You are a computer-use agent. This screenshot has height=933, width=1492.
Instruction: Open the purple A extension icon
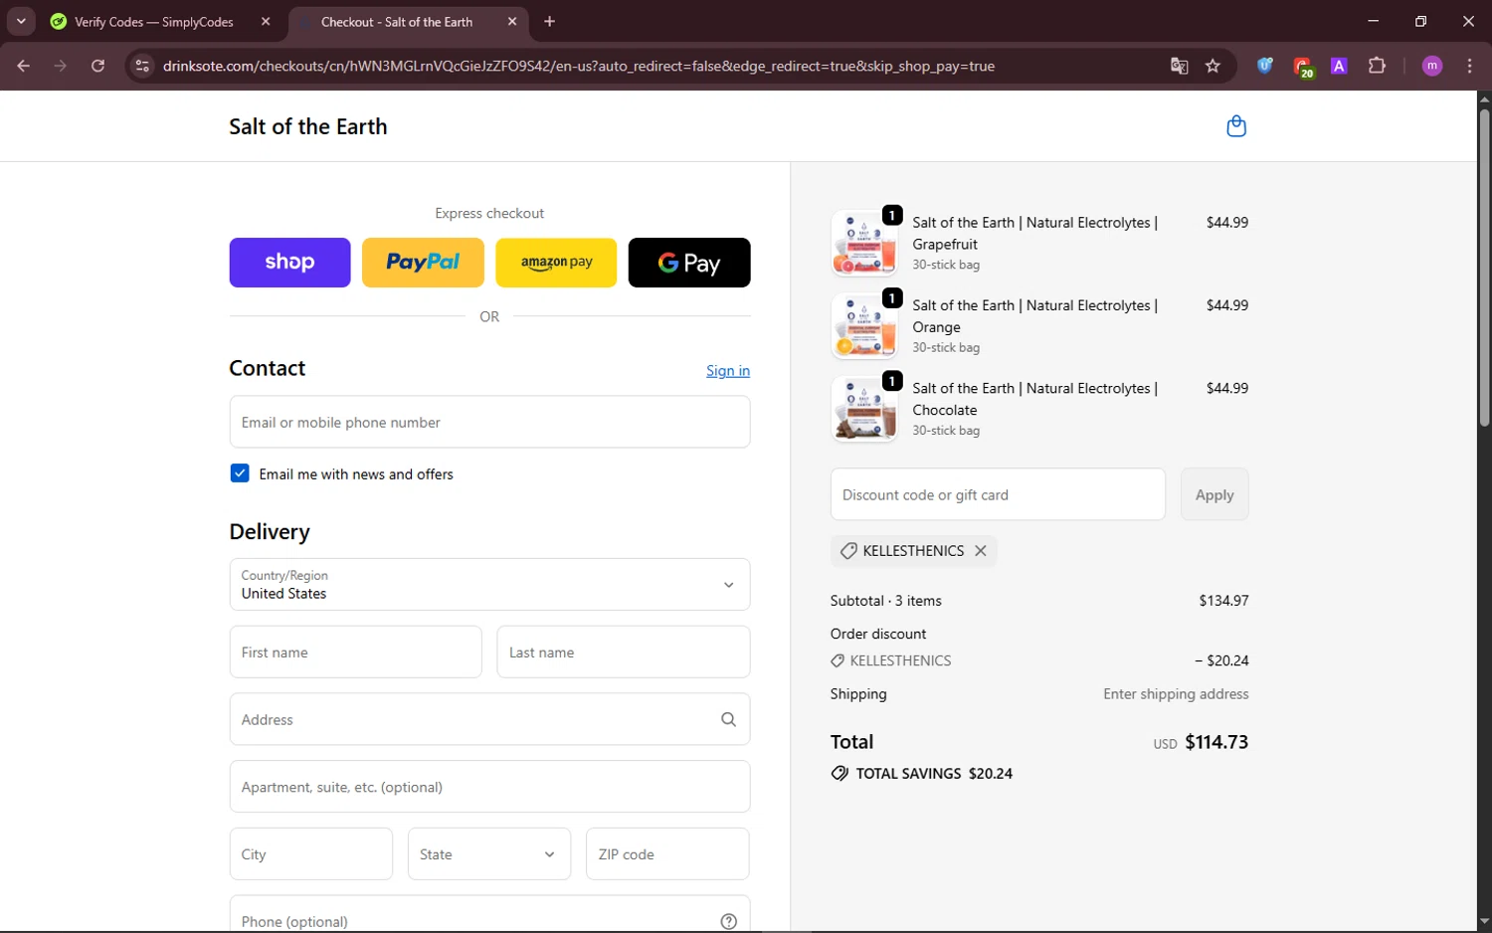1339,66
